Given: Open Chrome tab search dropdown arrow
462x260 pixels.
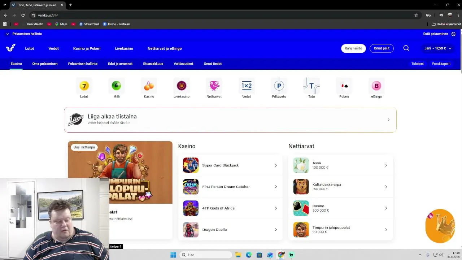Looking at the screenshot, I should pos(5,5).
